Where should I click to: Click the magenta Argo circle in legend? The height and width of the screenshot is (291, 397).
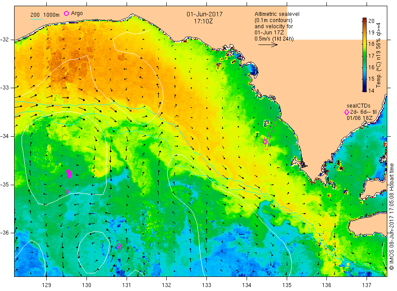click(66, 13)
